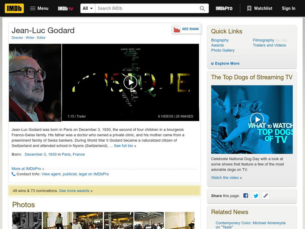The image size is (305, 229).
Task: Click the SEE RANK chart icon
Action: point(177,28)
